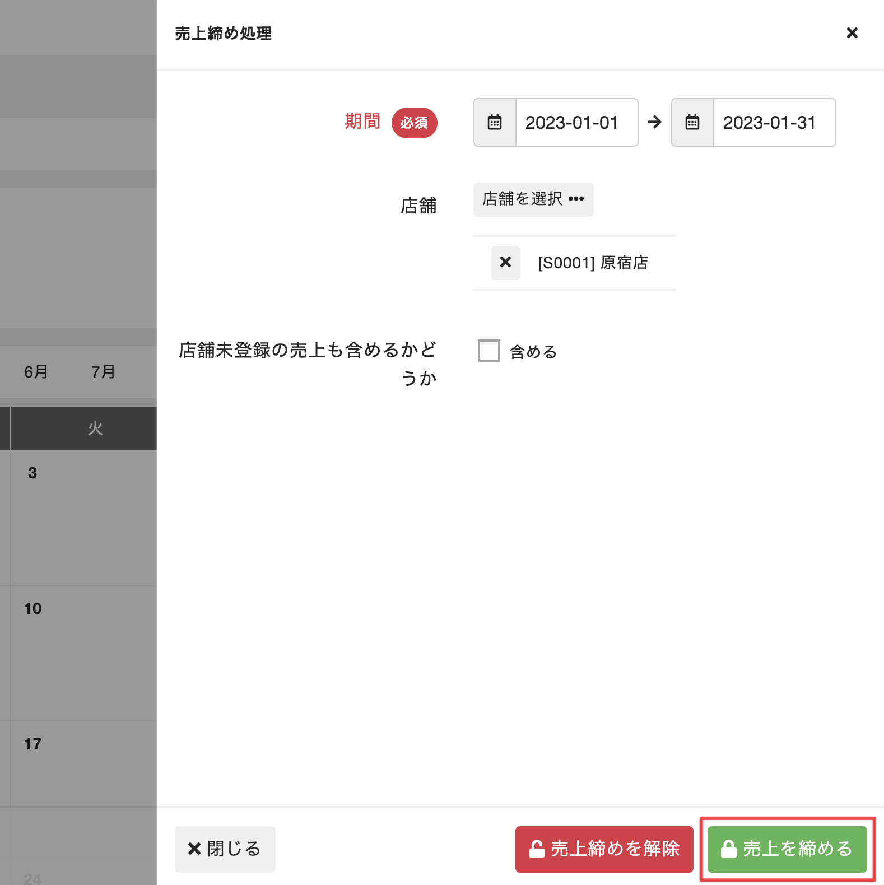Open the end date calendar icon
The width and height of the screenshot is (884, 885).
point(692,122)
